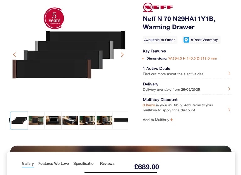Click the 5 Year Warranty badge
The width and height of the screenshot is (241, 175).
201,40
